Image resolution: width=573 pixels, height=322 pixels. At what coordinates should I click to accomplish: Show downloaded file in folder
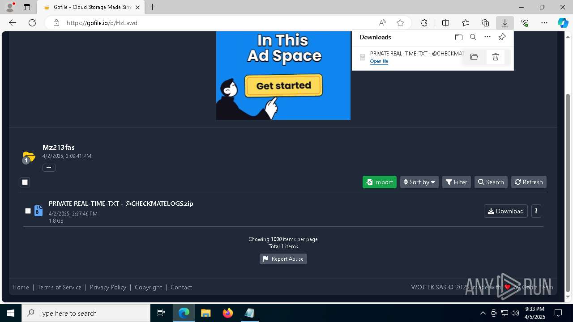click(474, 57)
